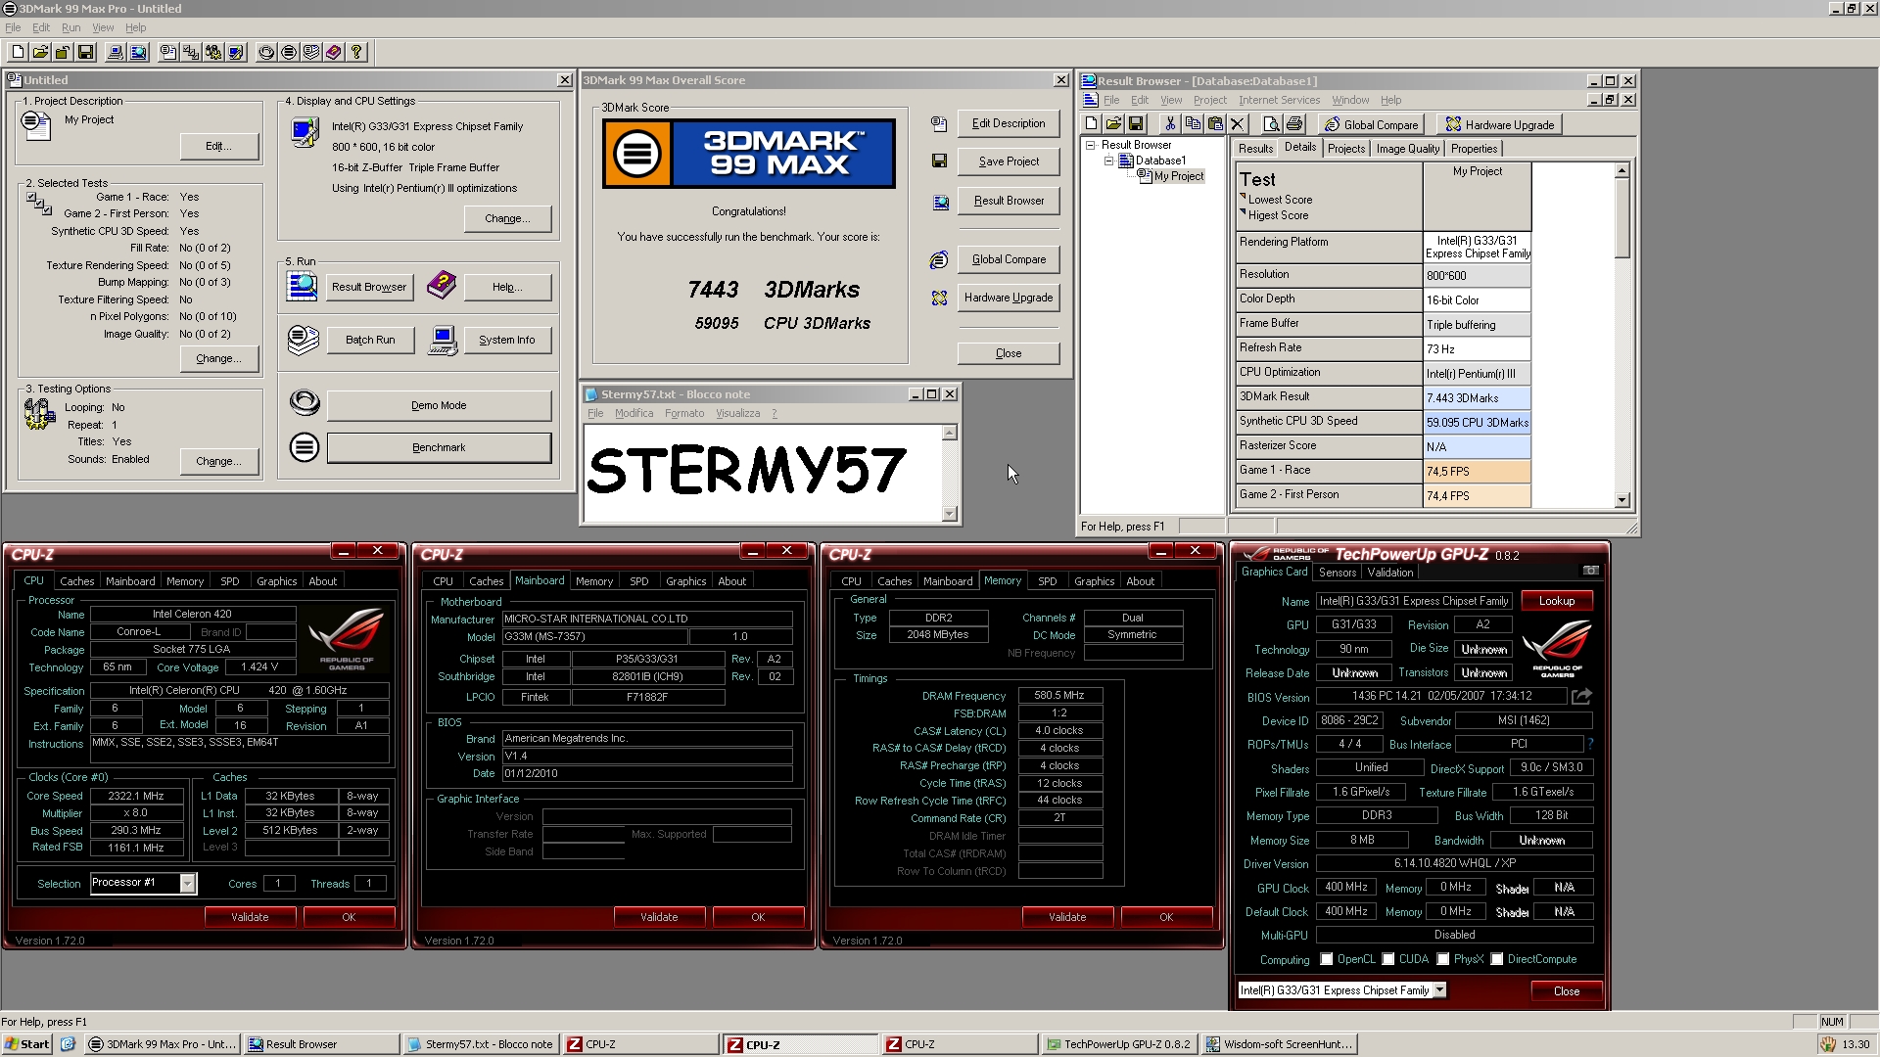Click Print icon in Result Browser toolbar
The height and width of the screenshot is (1057, 1880).
pos(1294,124)
